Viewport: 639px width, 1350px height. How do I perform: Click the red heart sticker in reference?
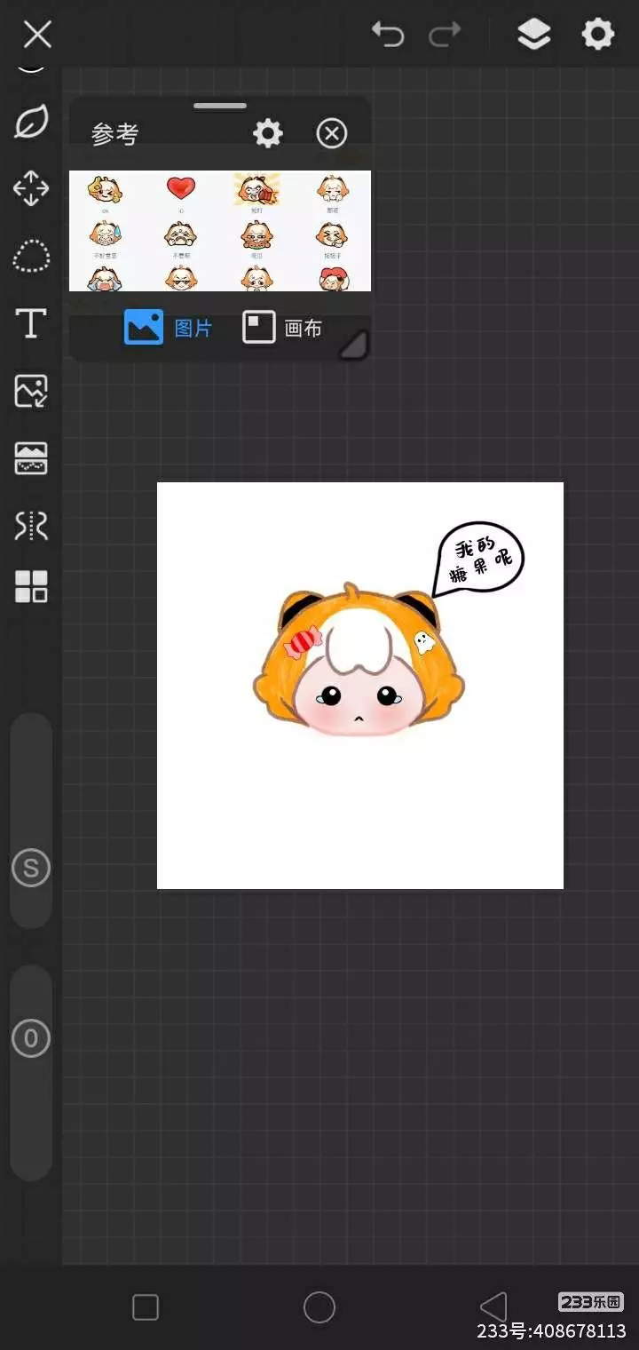pyautogui.click(x=181, y=187)
